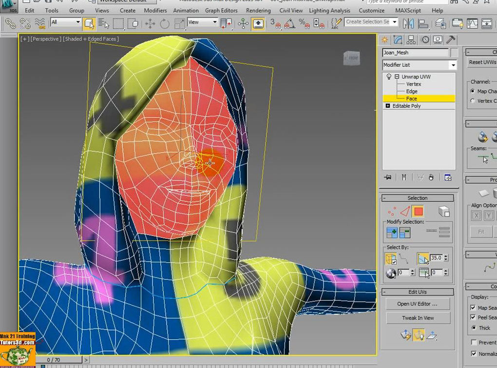Toggle Window/Crossing selection mode

coord(133,23)
